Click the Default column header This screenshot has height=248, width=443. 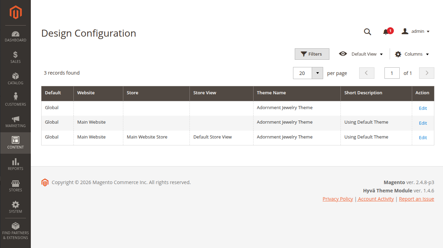[x=57, y=94]
